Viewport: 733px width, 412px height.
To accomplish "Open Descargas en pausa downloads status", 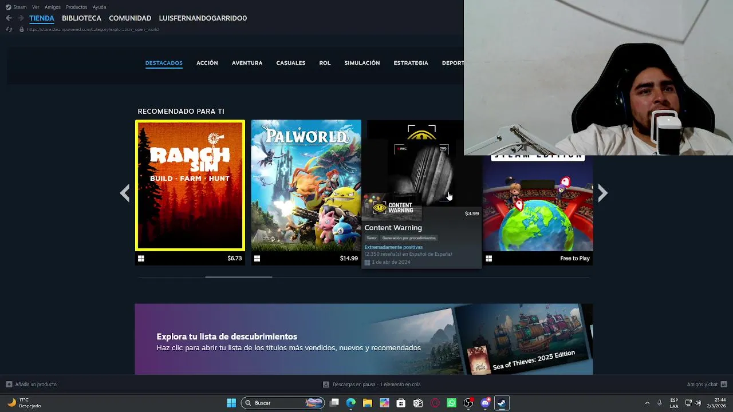I will [x=372, y=385].
